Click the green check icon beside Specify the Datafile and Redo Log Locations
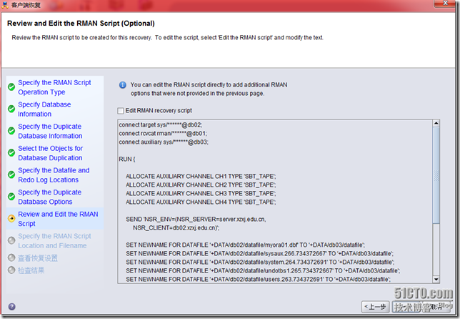 [x=11, y=175]
